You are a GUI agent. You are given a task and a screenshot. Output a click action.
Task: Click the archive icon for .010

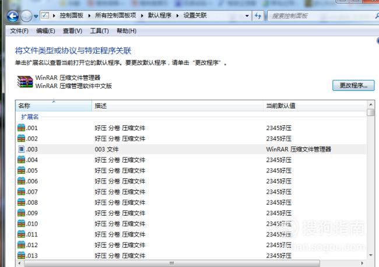21,223
